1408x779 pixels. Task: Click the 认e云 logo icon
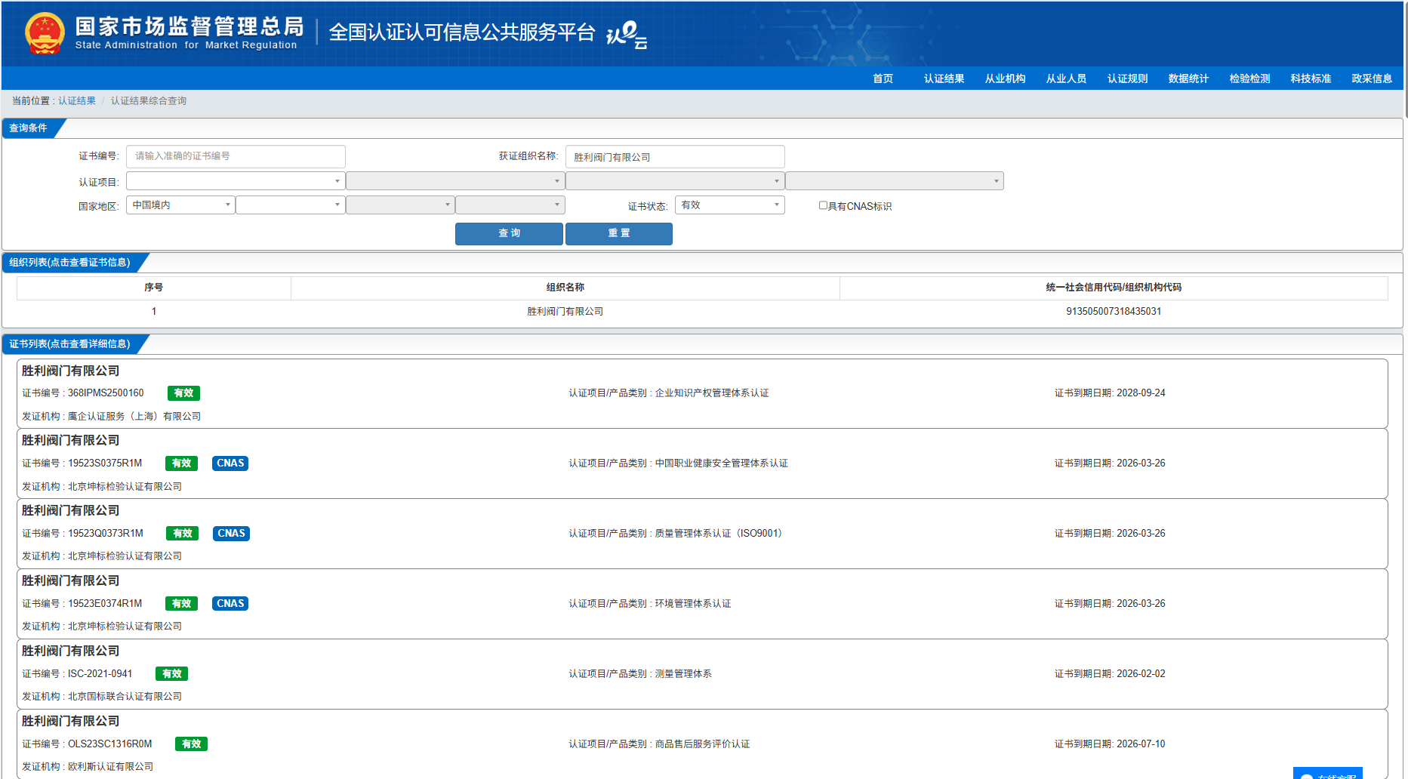627,35
